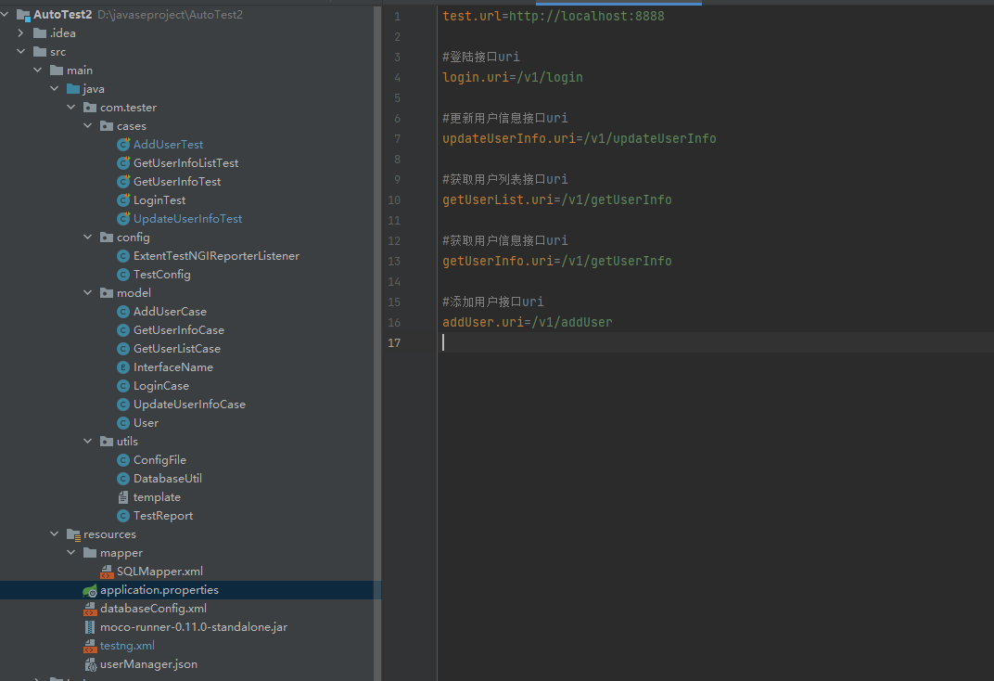
Task: Click the utils package folder icon
Action: tap(107, 442)
